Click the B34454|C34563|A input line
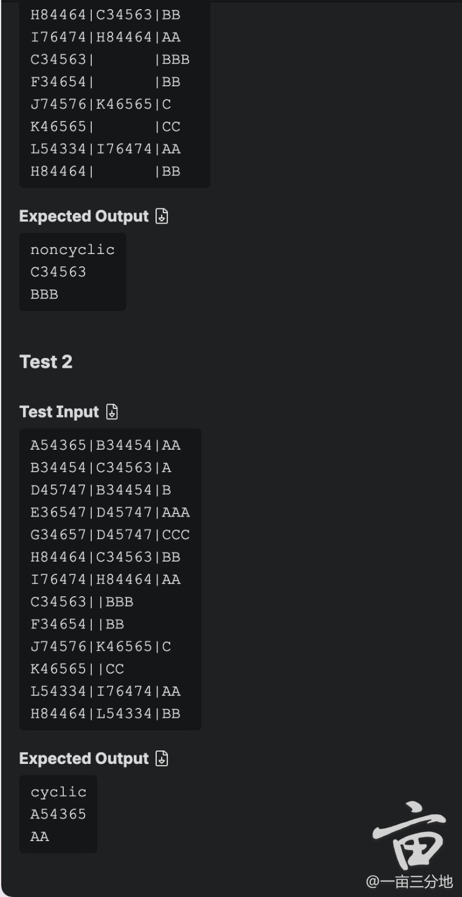This screenshot has height=897, width=462. tap(101, 468)
